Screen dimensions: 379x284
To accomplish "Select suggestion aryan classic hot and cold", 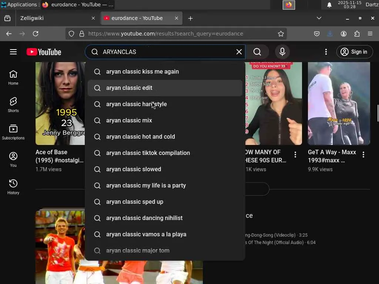I will pyautogui.click(x=165, y=137).
